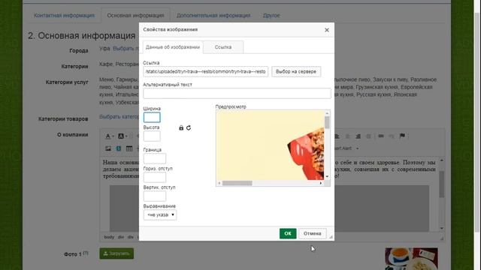
Task: Click the Выбор на сервере button
Action: point(296,72)
